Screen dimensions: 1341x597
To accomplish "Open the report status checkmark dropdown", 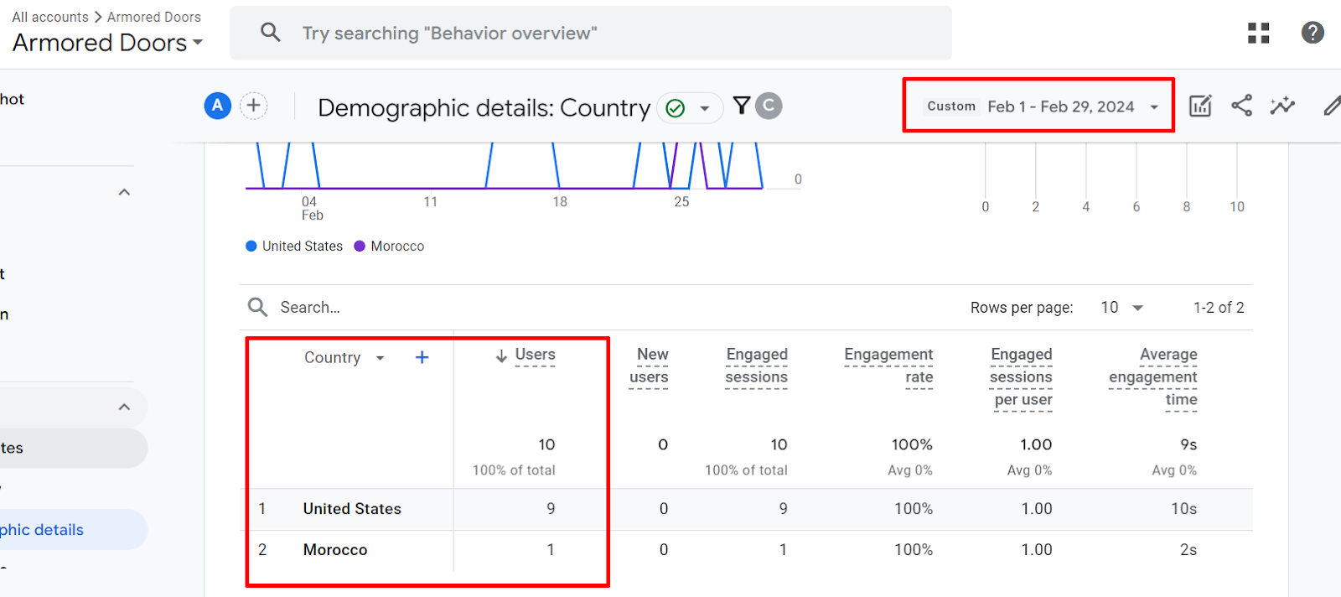I will (690, 108).
